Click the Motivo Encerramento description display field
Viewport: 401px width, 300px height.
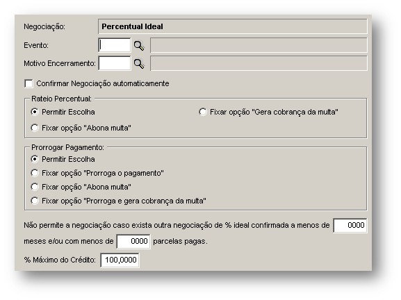(259, 63)
